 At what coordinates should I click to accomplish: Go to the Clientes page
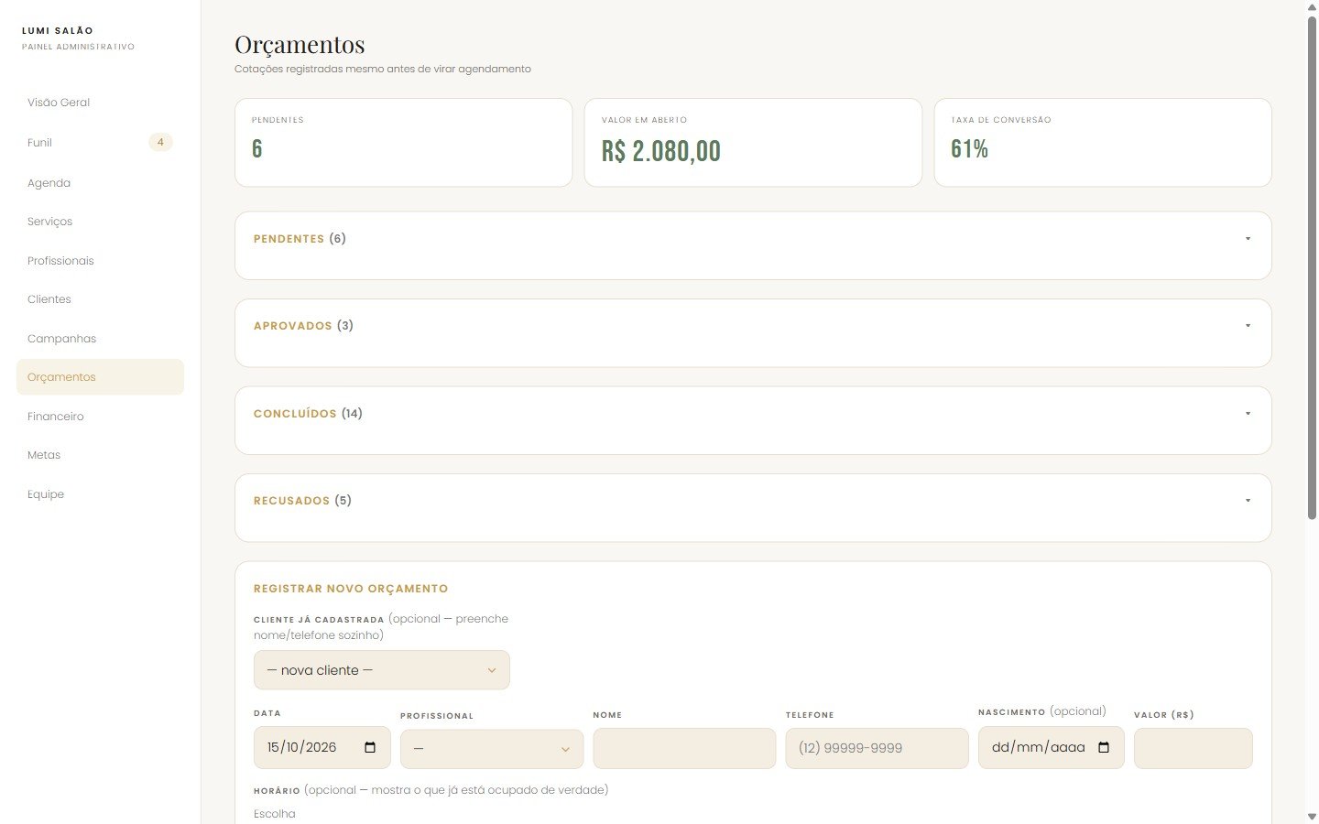coord(100,299)
